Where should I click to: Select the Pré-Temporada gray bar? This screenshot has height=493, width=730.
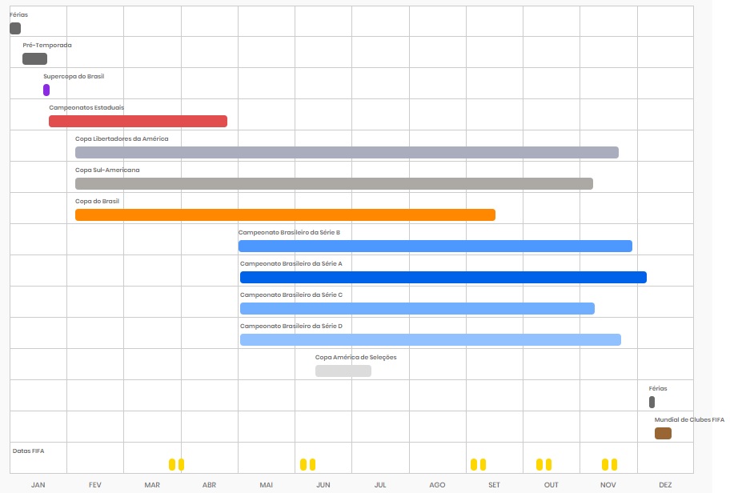(34, 59)
